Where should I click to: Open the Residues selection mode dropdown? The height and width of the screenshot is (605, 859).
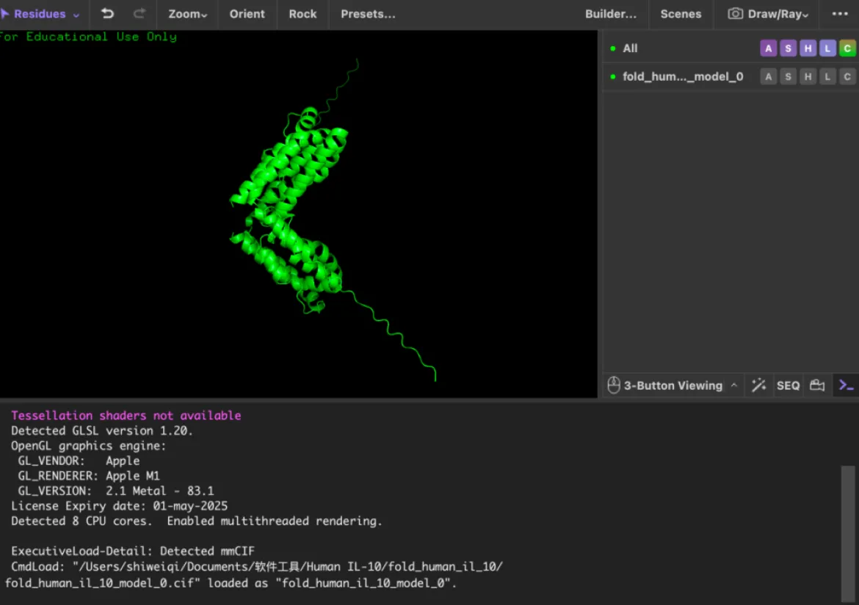40,14
